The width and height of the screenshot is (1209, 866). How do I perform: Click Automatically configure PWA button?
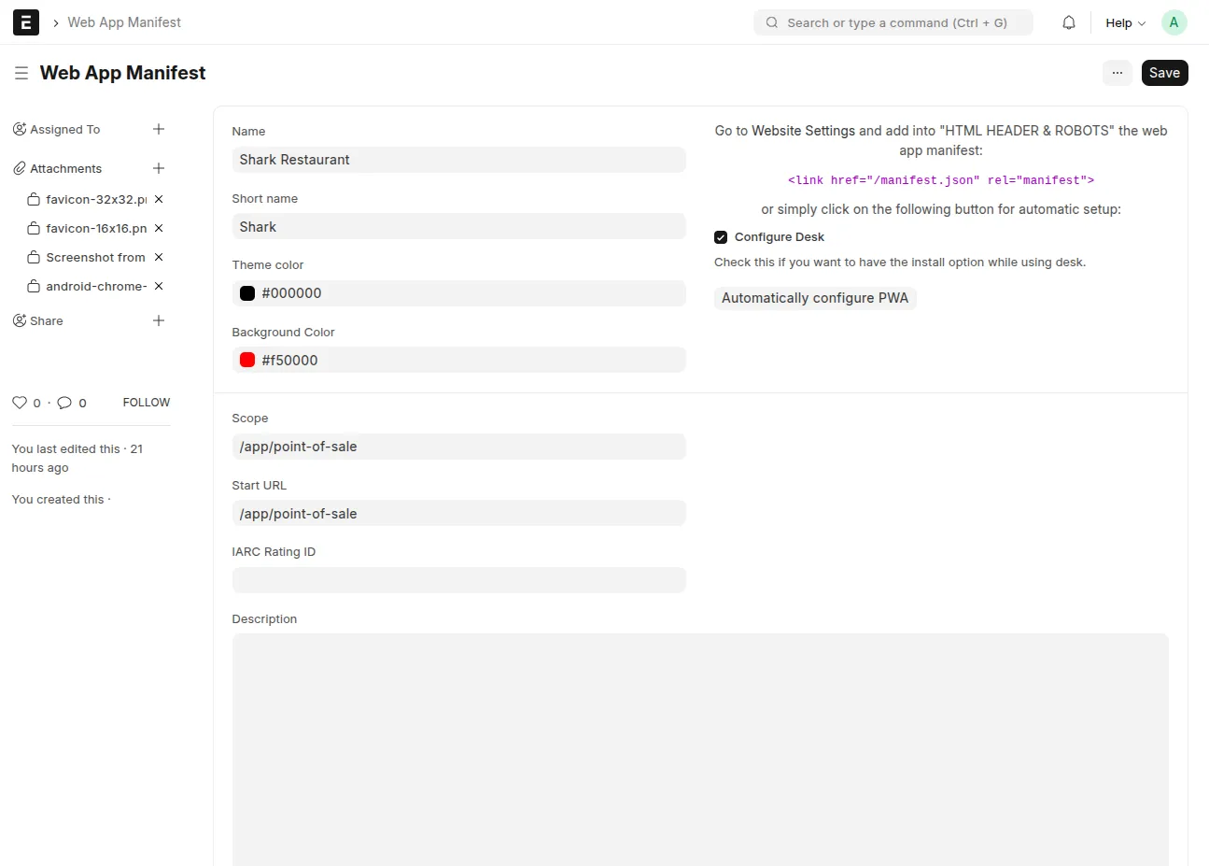(814, 298)
